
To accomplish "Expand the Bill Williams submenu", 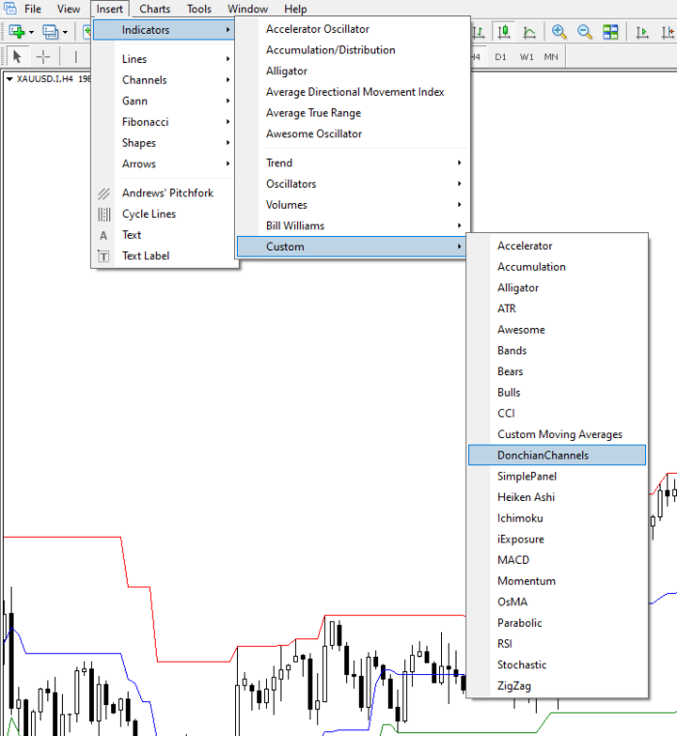I will click(352, 225).
